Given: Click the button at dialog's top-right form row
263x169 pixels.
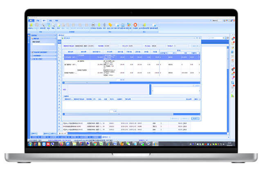Looking at the screenshot, I should 196,46.
